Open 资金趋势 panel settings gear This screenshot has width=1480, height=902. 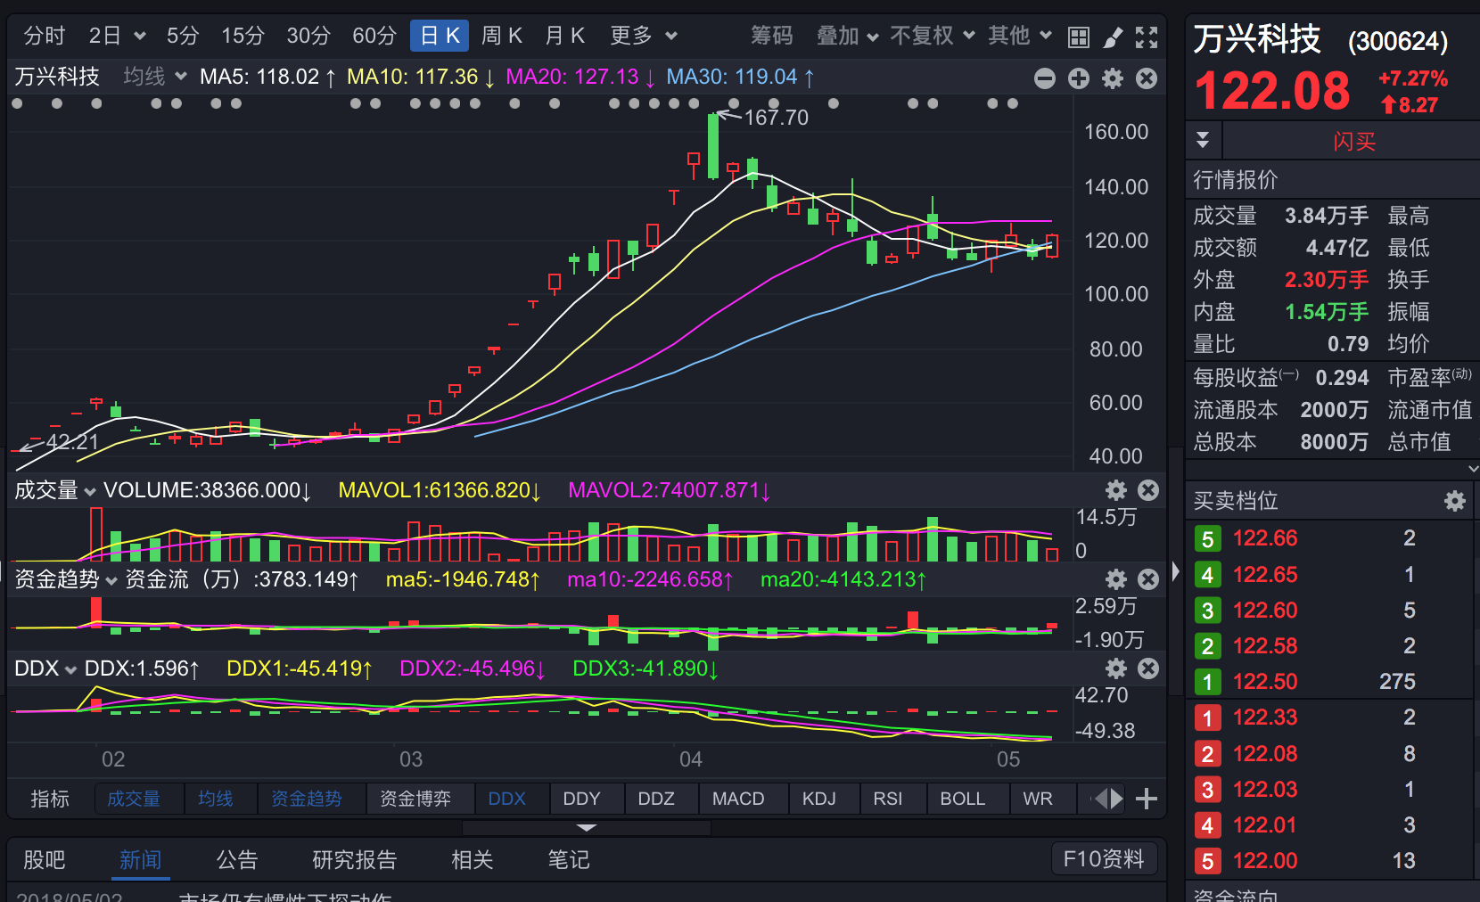coord(1116,579)
